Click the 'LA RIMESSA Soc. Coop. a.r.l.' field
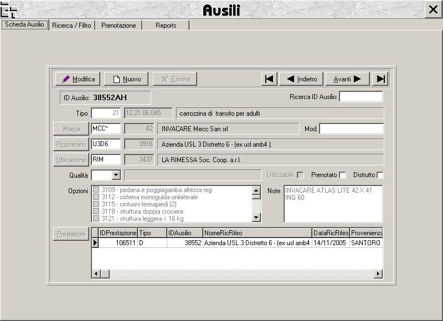The width and height of the screenshot is (443, 321). pos(271,160)
